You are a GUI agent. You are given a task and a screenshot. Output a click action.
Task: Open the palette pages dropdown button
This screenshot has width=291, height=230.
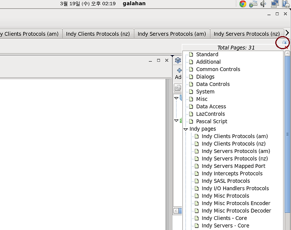[x=285, y=43]
